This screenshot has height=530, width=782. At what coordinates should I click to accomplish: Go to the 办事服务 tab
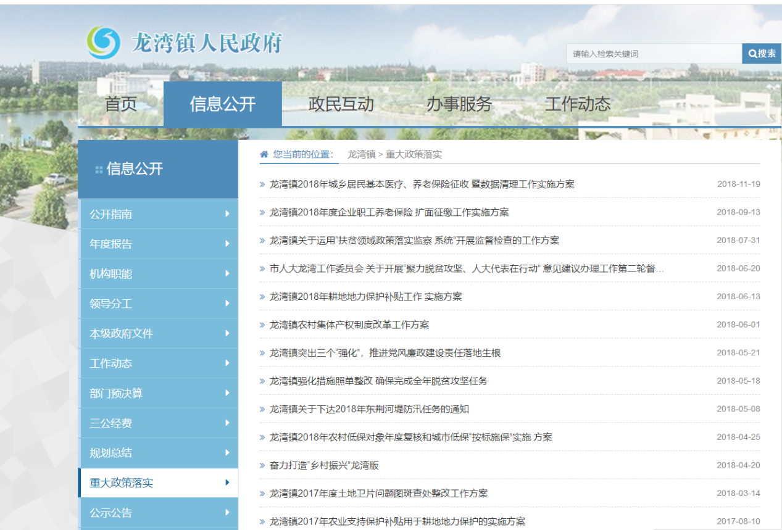pos(459,104)
